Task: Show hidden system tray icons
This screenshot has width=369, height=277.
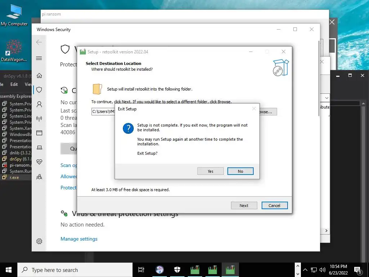Action: [x=305, y=270]
